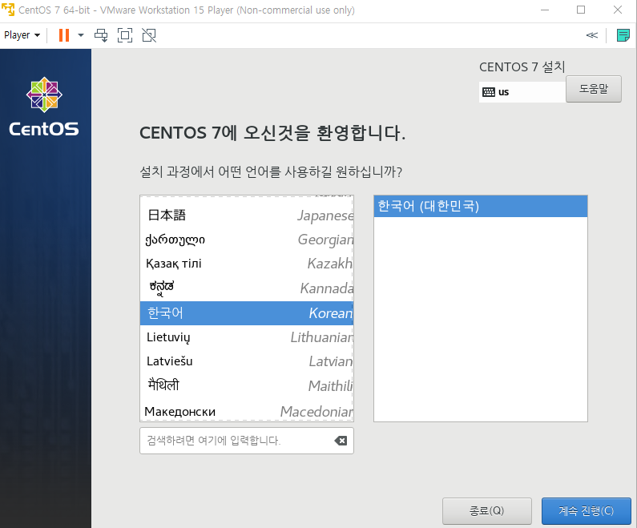Toggle Unity mode icon
This screenshot has height=528, width=637.
pos(149,35)
